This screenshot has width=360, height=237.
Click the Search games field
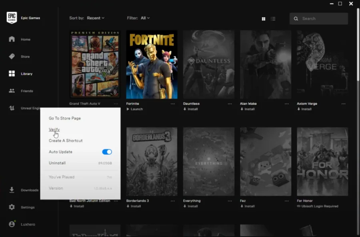(x=319, y=18)
